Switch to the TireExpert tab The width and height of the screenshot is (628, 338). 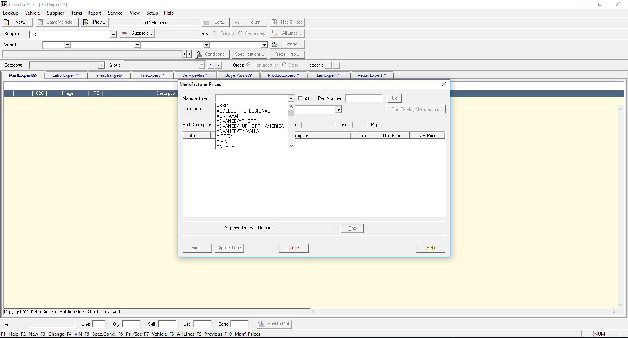point(152,75)
